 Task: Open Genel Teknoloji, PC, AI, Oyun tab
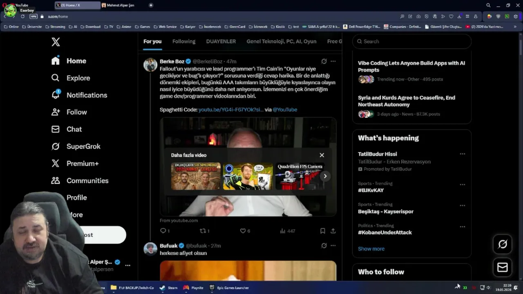(x=282, y=41)
